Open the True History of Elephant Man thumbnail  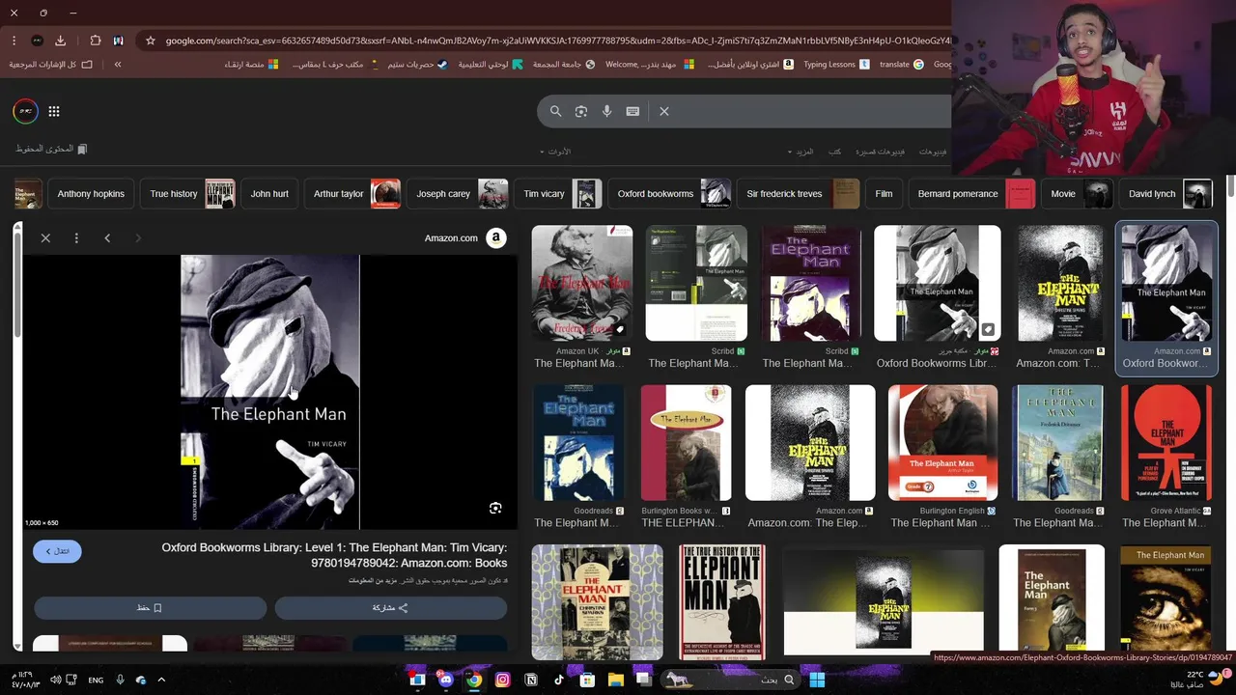pos(721,602)
